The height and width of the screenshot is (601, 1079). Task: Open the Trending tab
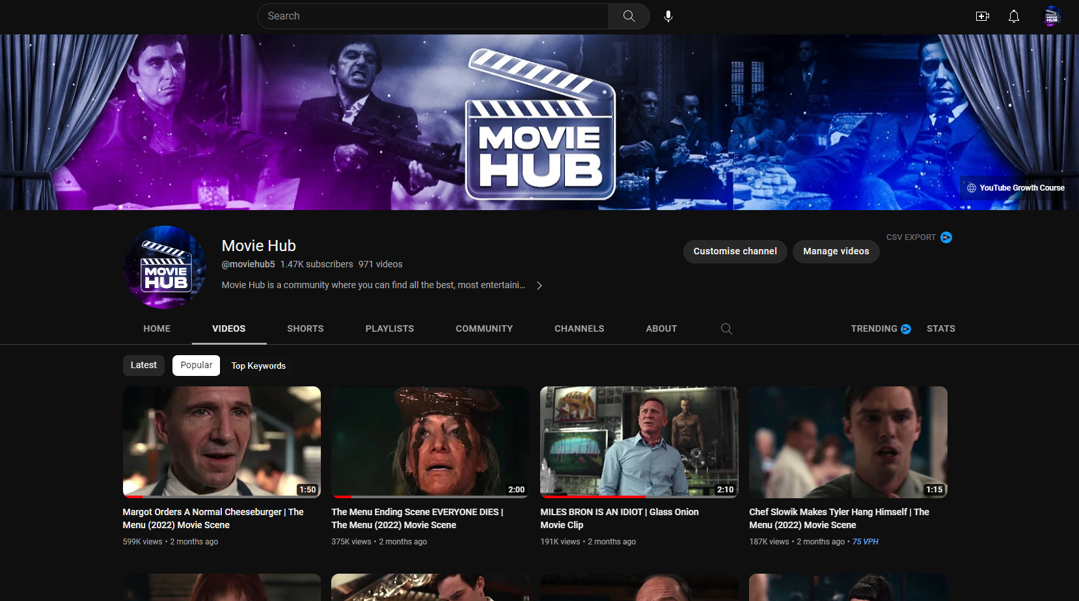tap(874, 328)
